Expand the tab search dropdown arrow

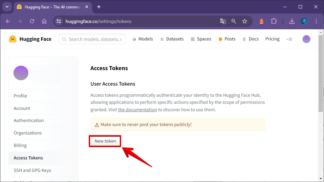(7, 7)
